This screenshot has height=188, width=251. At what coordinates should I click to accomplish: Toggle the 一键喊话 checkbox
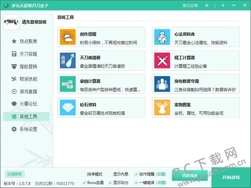(x=136, y=183)
